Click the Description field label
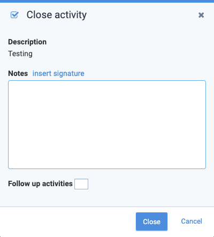This screenshot has width=214, height=237. coord(27,42)
